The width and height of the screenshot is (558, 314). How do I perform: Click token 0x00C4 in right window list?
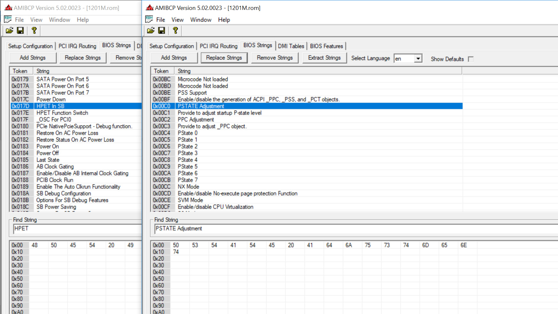click(162, 133)
